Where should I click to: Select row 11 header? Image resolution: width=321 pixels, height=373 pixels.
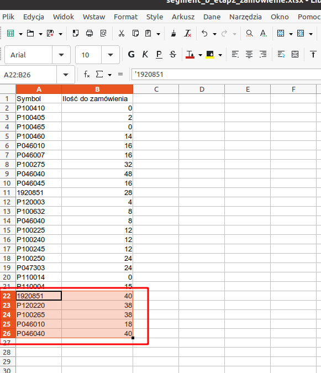[8, 192]
